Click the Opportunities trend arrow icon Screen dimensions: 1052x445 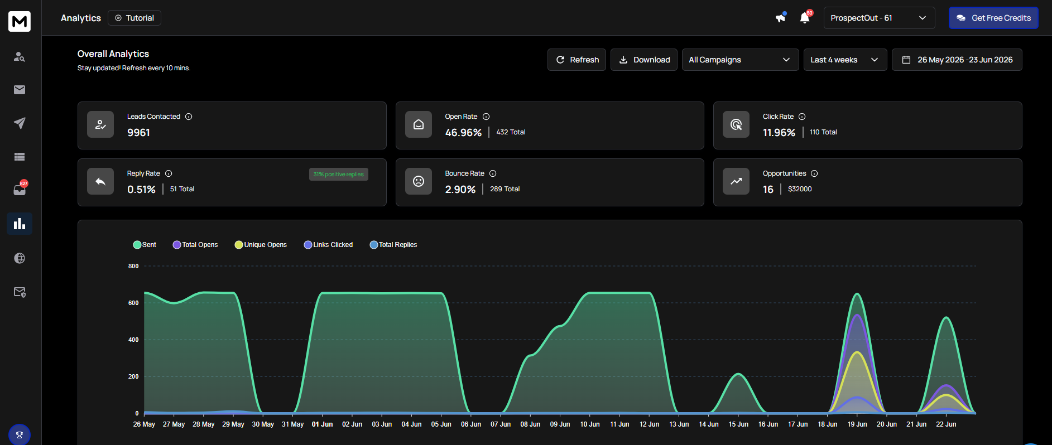coord(736,181)
